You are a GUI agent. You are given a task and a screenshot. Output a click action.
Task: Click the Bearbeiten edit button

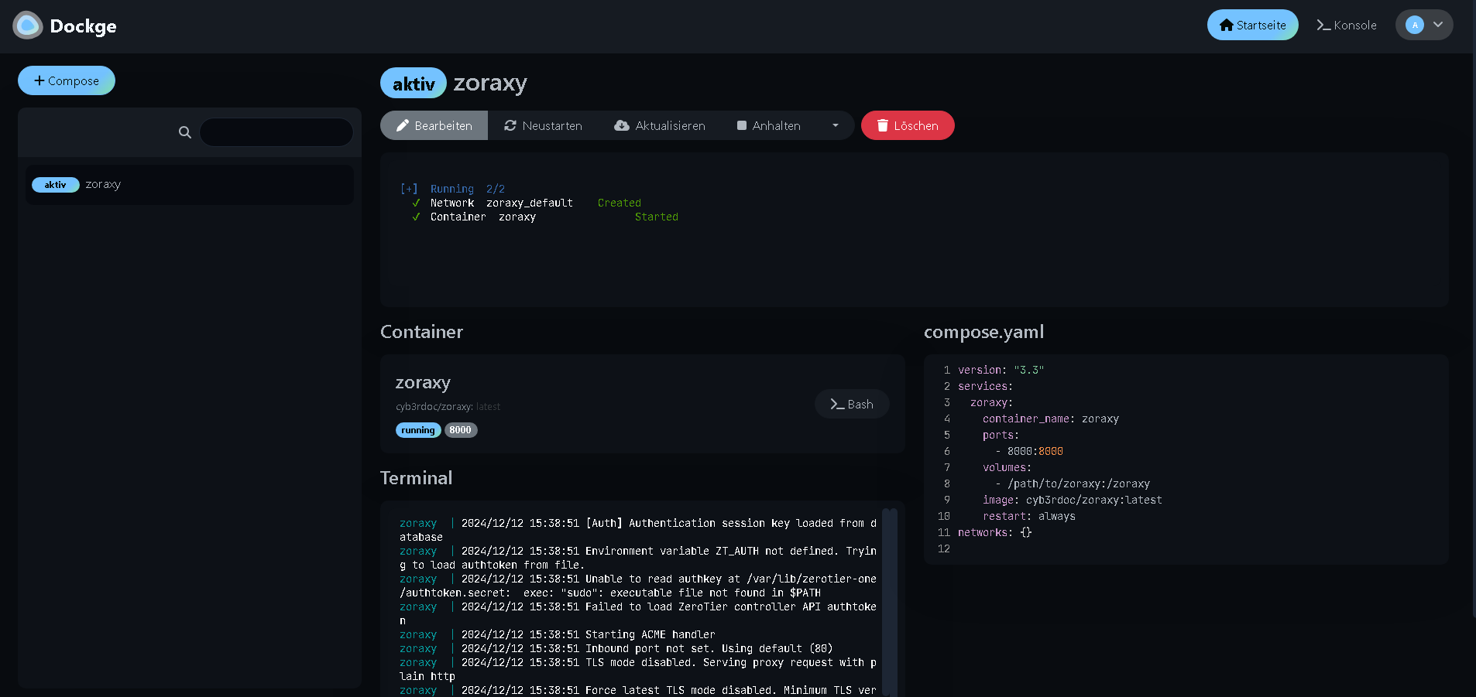pos(434,125)
